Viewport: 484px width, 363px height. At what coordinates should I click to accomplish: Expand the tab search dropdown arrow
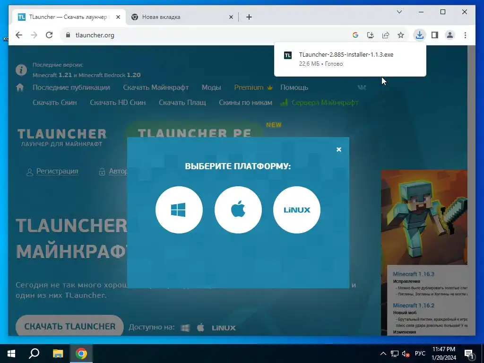coord(399,12)
